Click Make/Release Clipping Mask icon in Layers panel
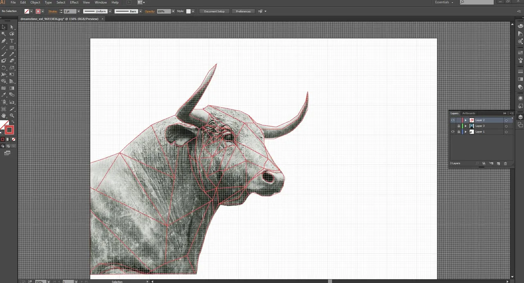This screenshot has width=524, height=283. (x=484, y=164)
